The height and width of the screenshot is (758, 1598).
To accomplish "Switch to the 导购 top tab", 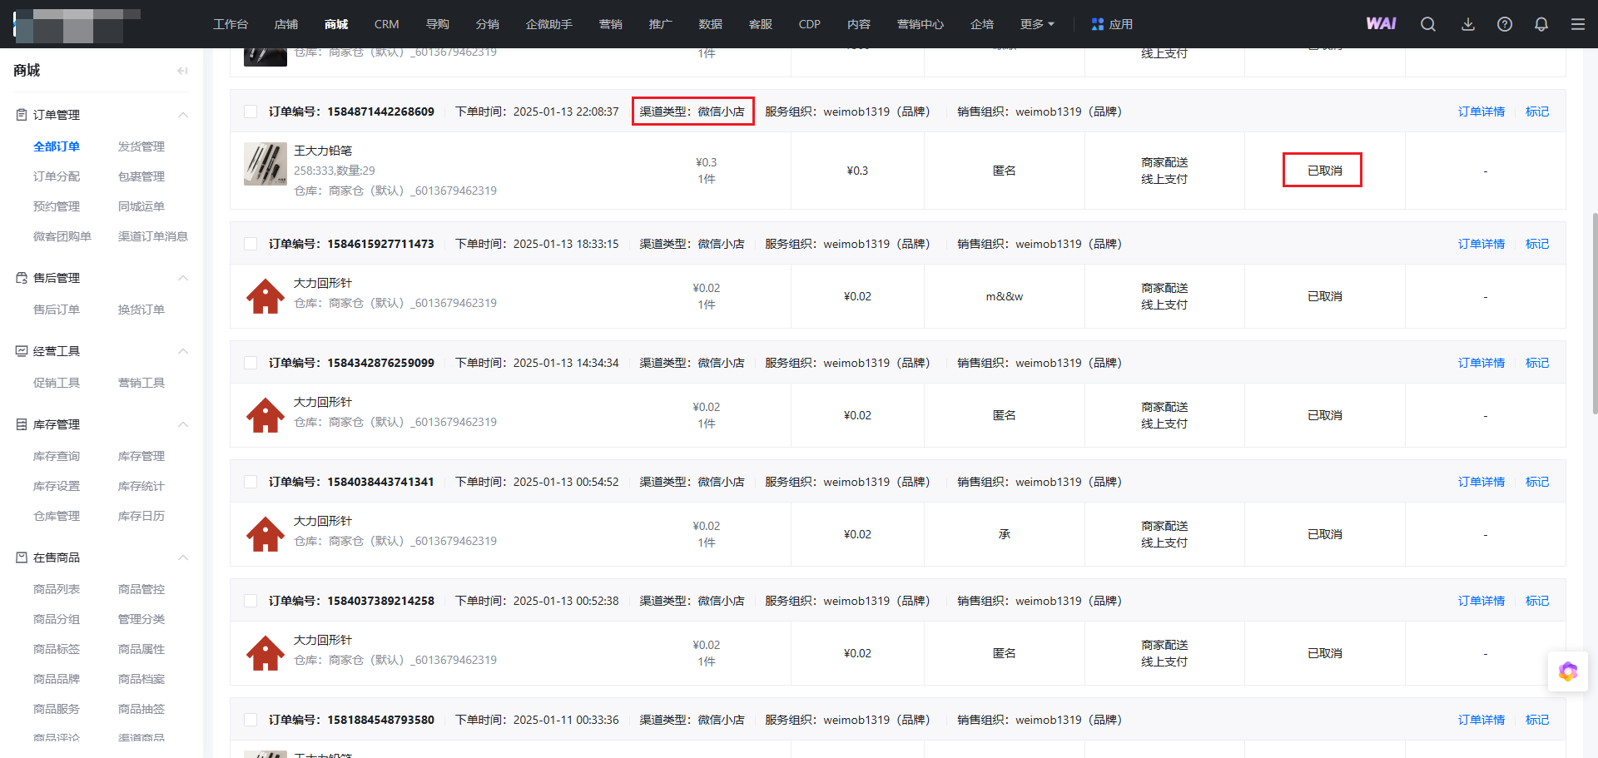I will tap(438, 24).
